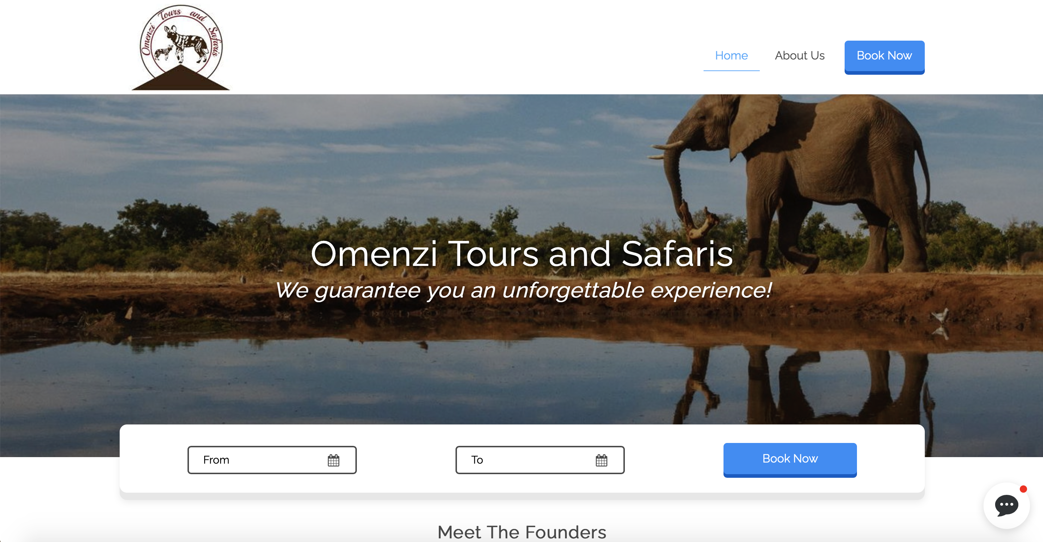Click the red notification dot on chat

coord(1023,489)
